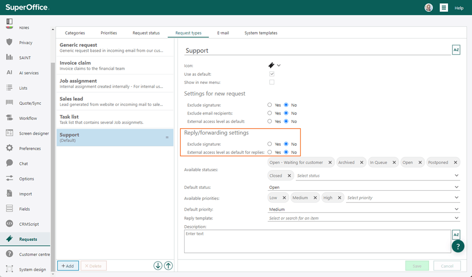
Task: Toggle Use as default checkbox
Action: coord(272,74)
